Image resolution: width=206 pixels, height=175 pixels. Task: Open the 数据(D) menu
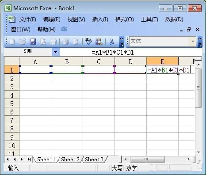(174, 19)
